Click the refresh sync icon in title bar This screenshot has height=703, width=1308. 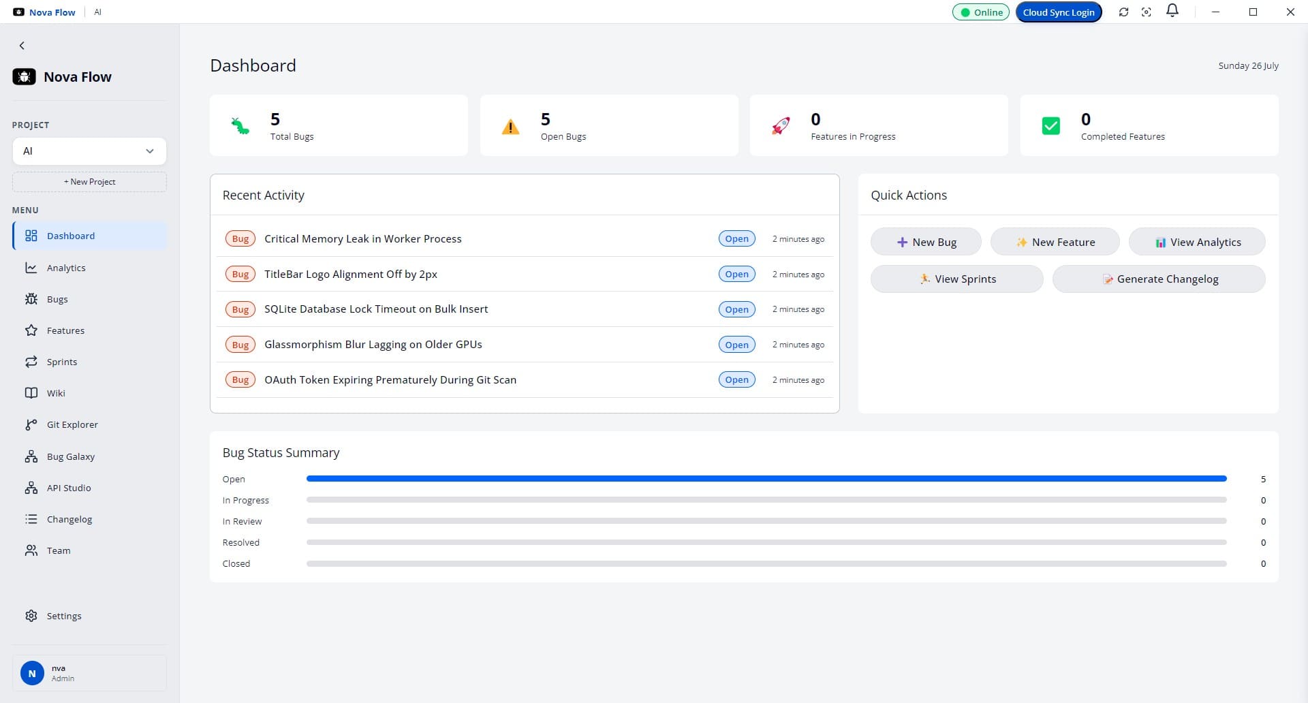click(1123, 12)
